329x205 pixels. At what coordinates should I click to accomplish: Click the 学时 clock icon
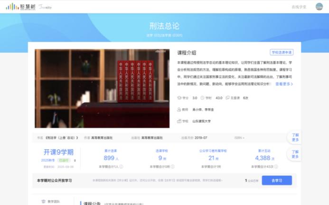203,98
